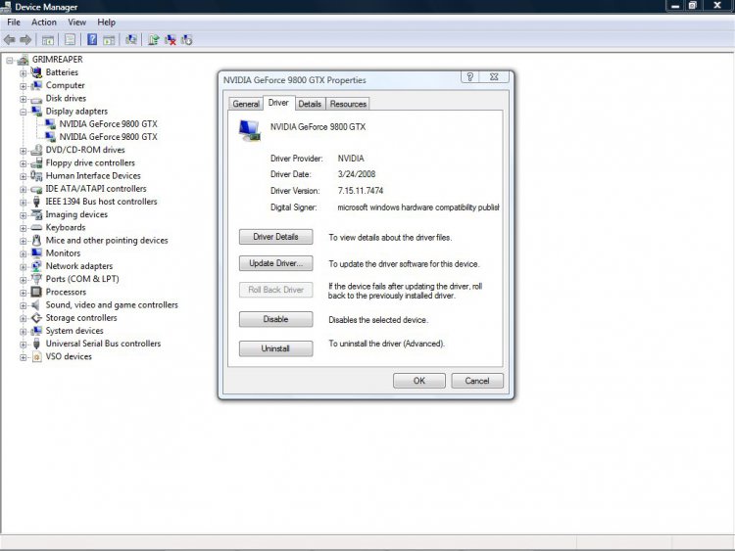The height and width of the screenshot is (551, 735).
Task: Switch to the General tab
Action: tap(246, 104)
